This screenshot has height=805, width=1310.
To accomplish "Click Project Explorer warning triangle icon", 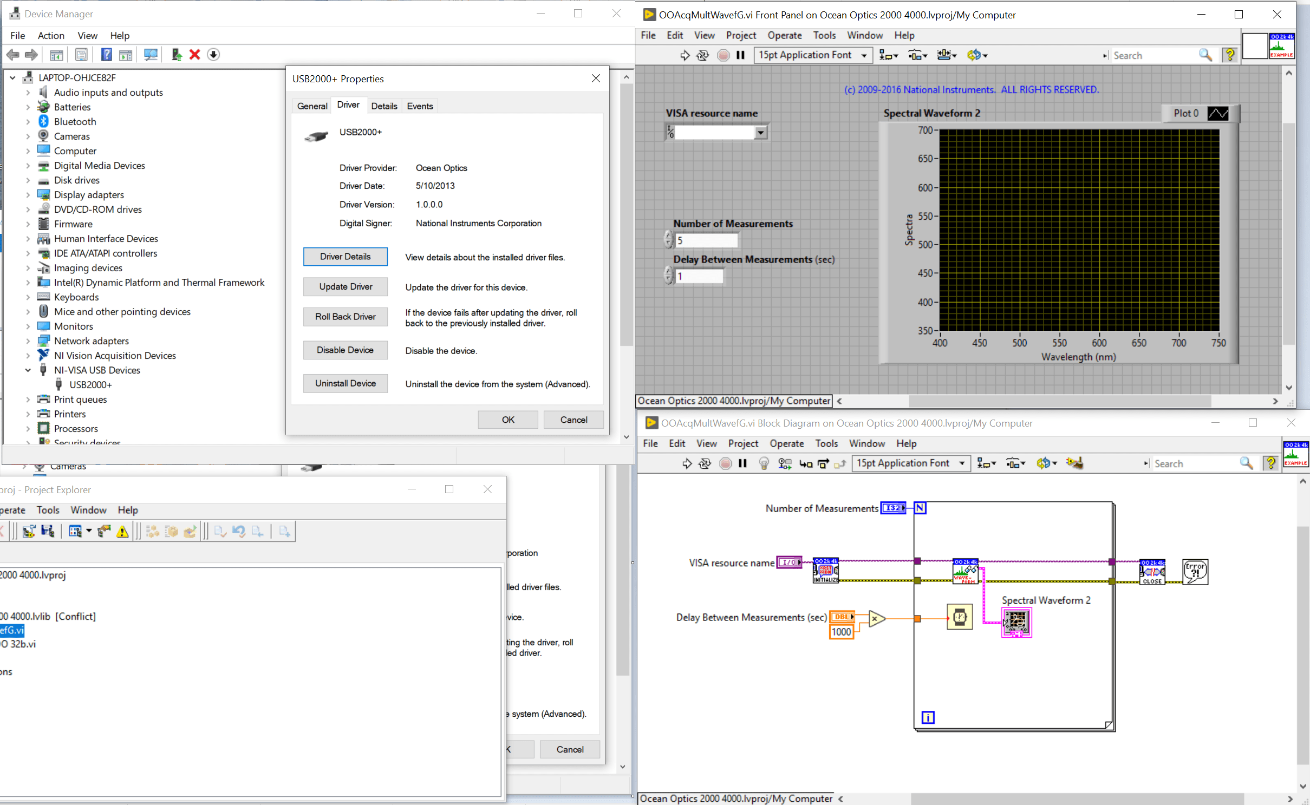I will (x=123, y=532).
